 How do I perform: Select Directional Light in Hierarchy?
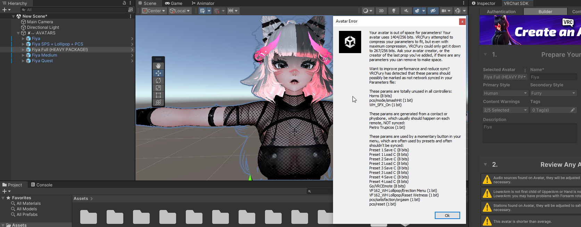[x=43, y=27]
